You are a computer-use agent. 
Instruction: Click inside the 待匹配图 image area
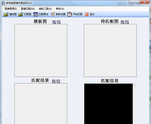(110, 51)
